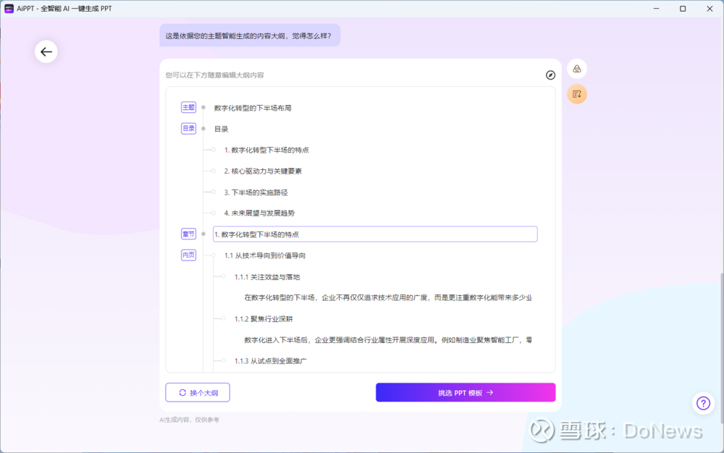Click 挑选 PPT 模板 button
724x453 pixels.
pyautogui.click(x=465, y=392)
